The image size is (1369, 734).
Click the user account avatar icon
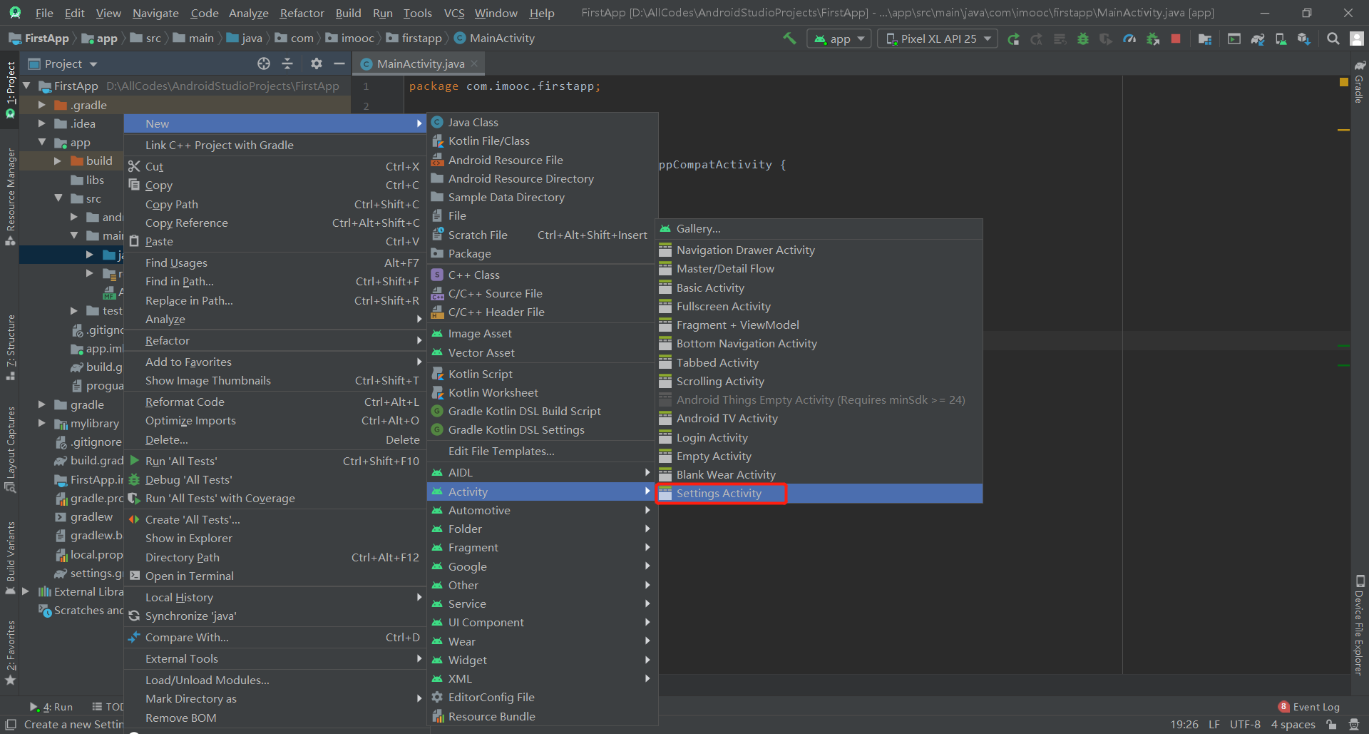pos(1356,39)
